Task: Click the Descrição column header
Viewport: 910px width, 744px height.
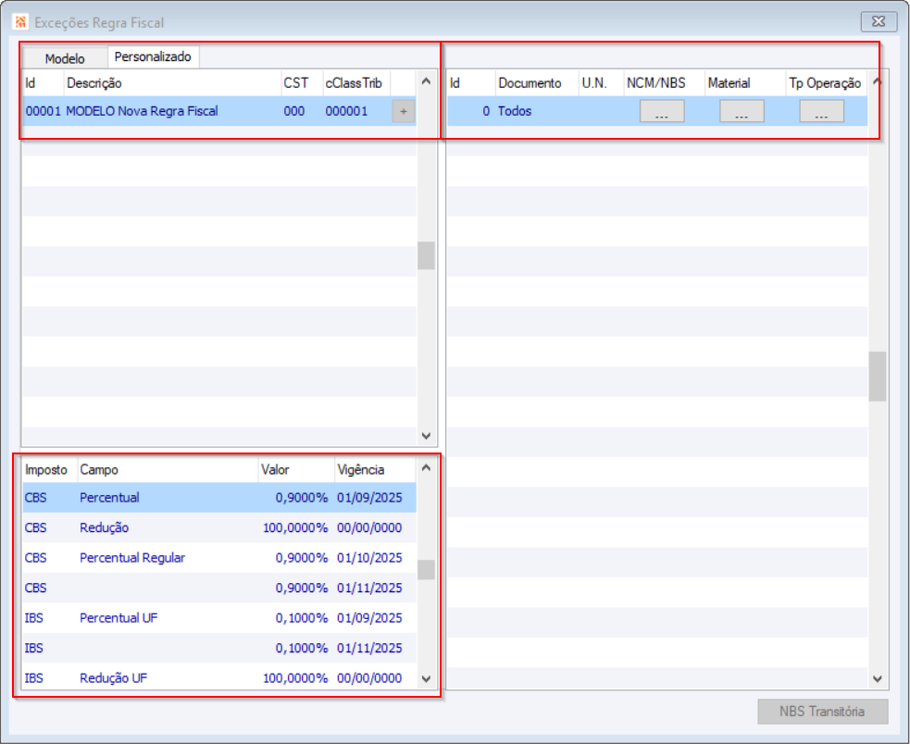Action: (172, 83)
